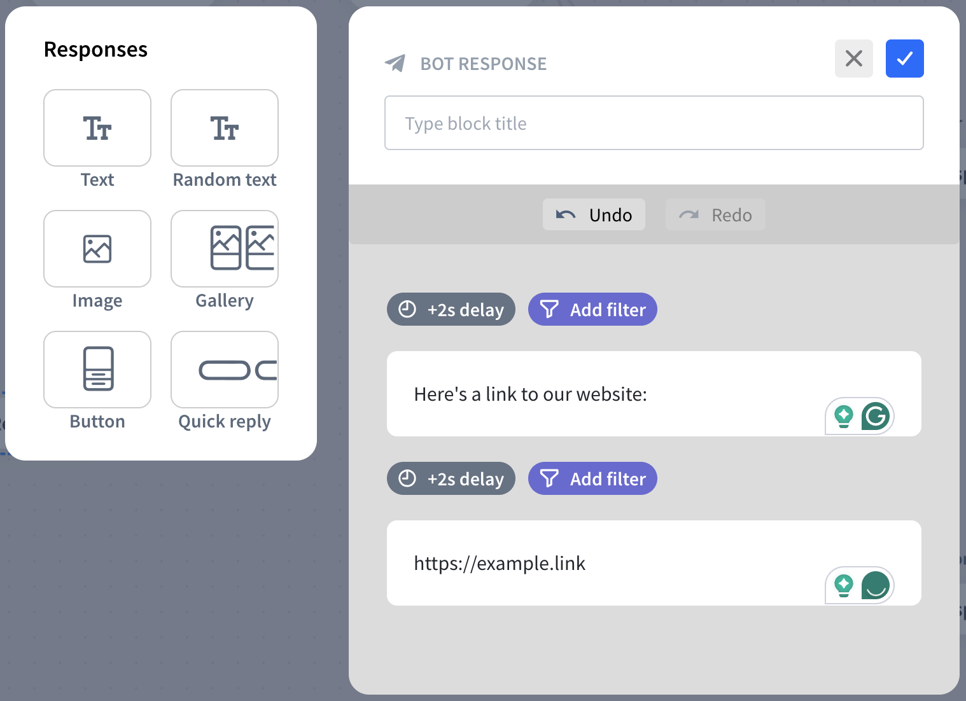Image resolution: width=966 pixels, height=701 pixels.
Task: Add filter to the link message
Action: (x=592, y=479)
